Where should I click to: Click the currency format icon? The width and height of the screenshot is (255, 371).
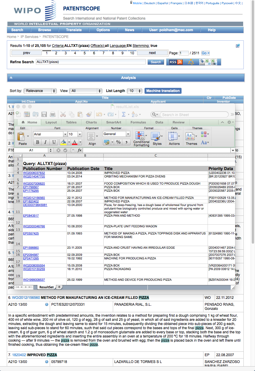point(106,142)
